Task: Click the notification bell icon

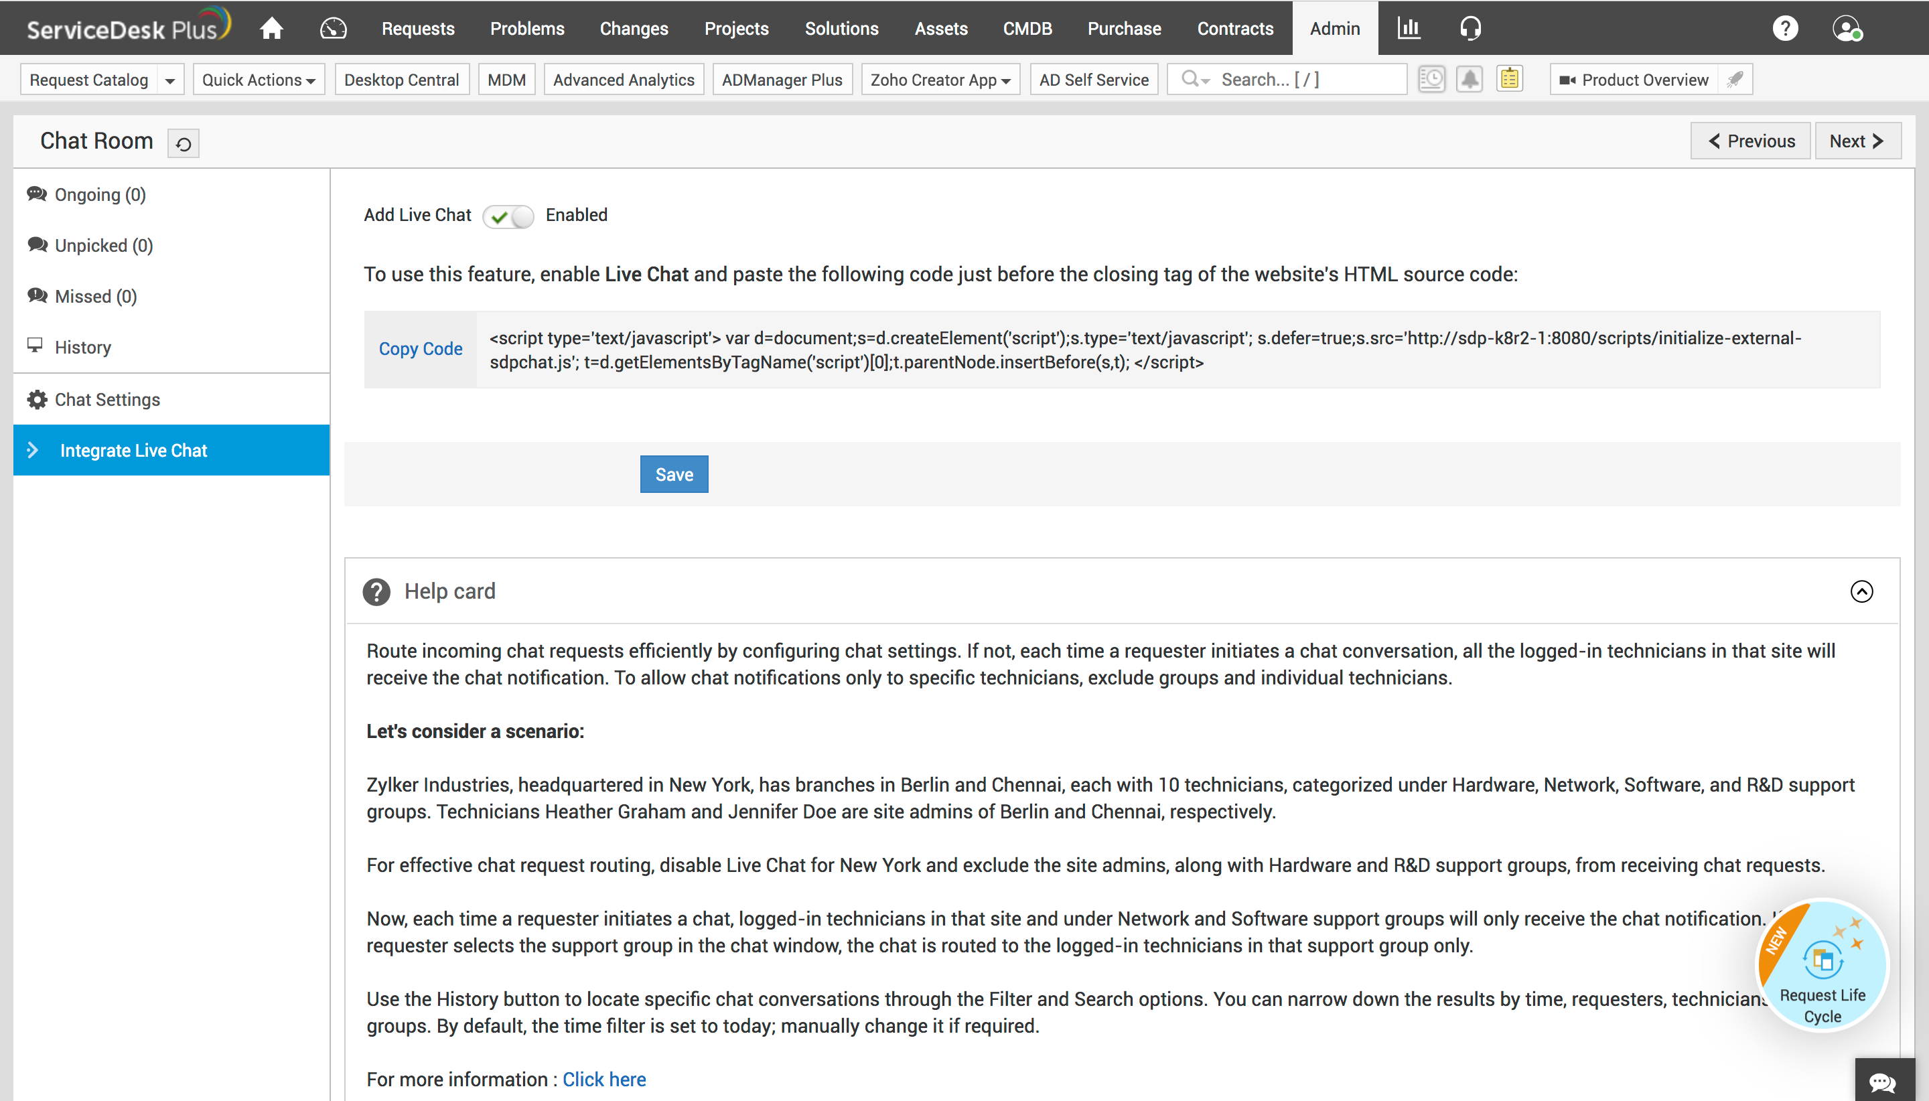Action: (x=1470, y=80)
